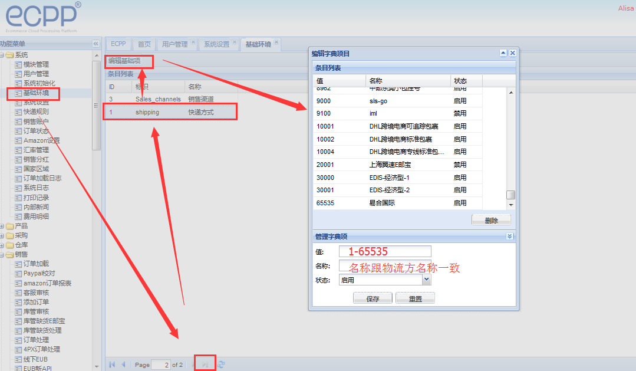
Task: Close the 系统设置 tab
Action: click(235, 42)
